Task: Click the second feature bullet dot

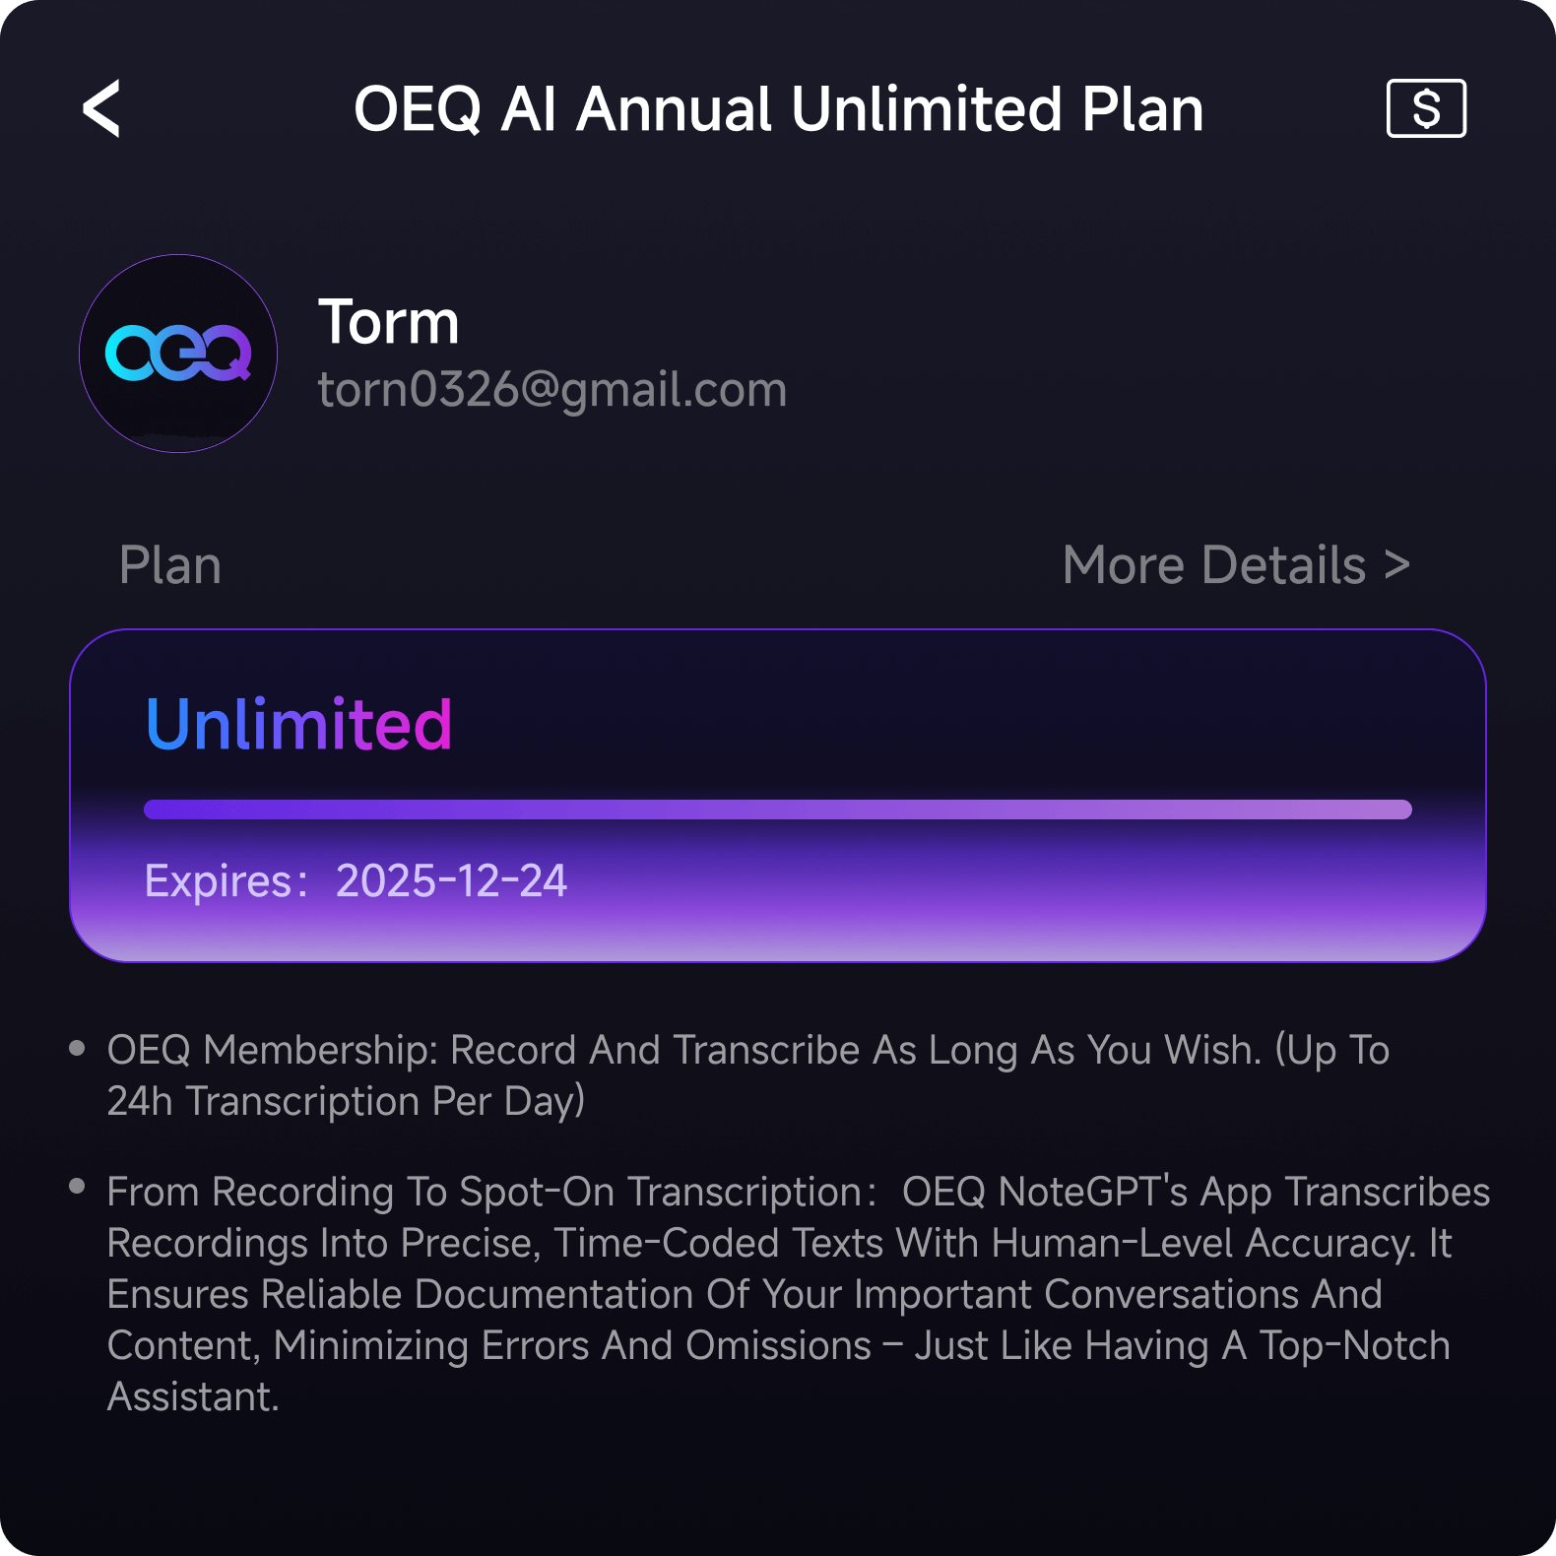Action: point(77,1187)
